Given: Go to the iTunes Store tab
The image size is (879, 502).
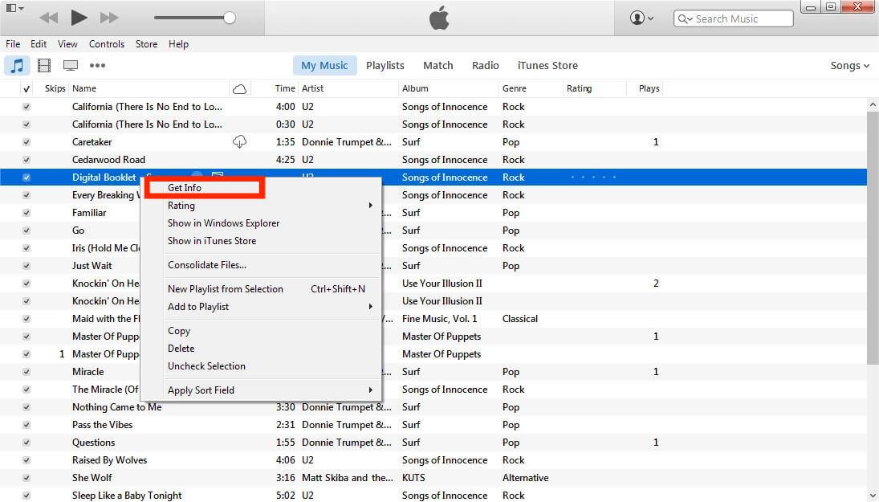Looking at the screenshot, I should 547,66.
